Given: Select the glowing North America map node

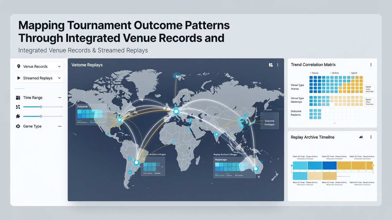Looking at the screenshot, I should coord(119,119).
